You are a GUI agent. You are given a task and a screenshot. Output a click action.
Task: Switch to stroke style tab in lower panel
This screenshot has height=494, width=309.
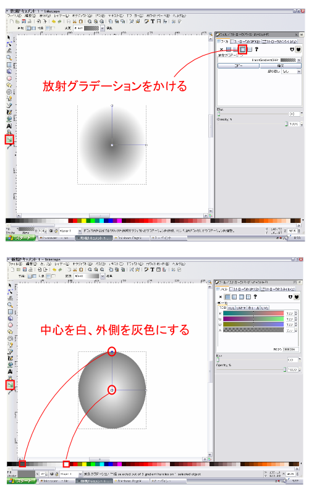pos(277,289)
